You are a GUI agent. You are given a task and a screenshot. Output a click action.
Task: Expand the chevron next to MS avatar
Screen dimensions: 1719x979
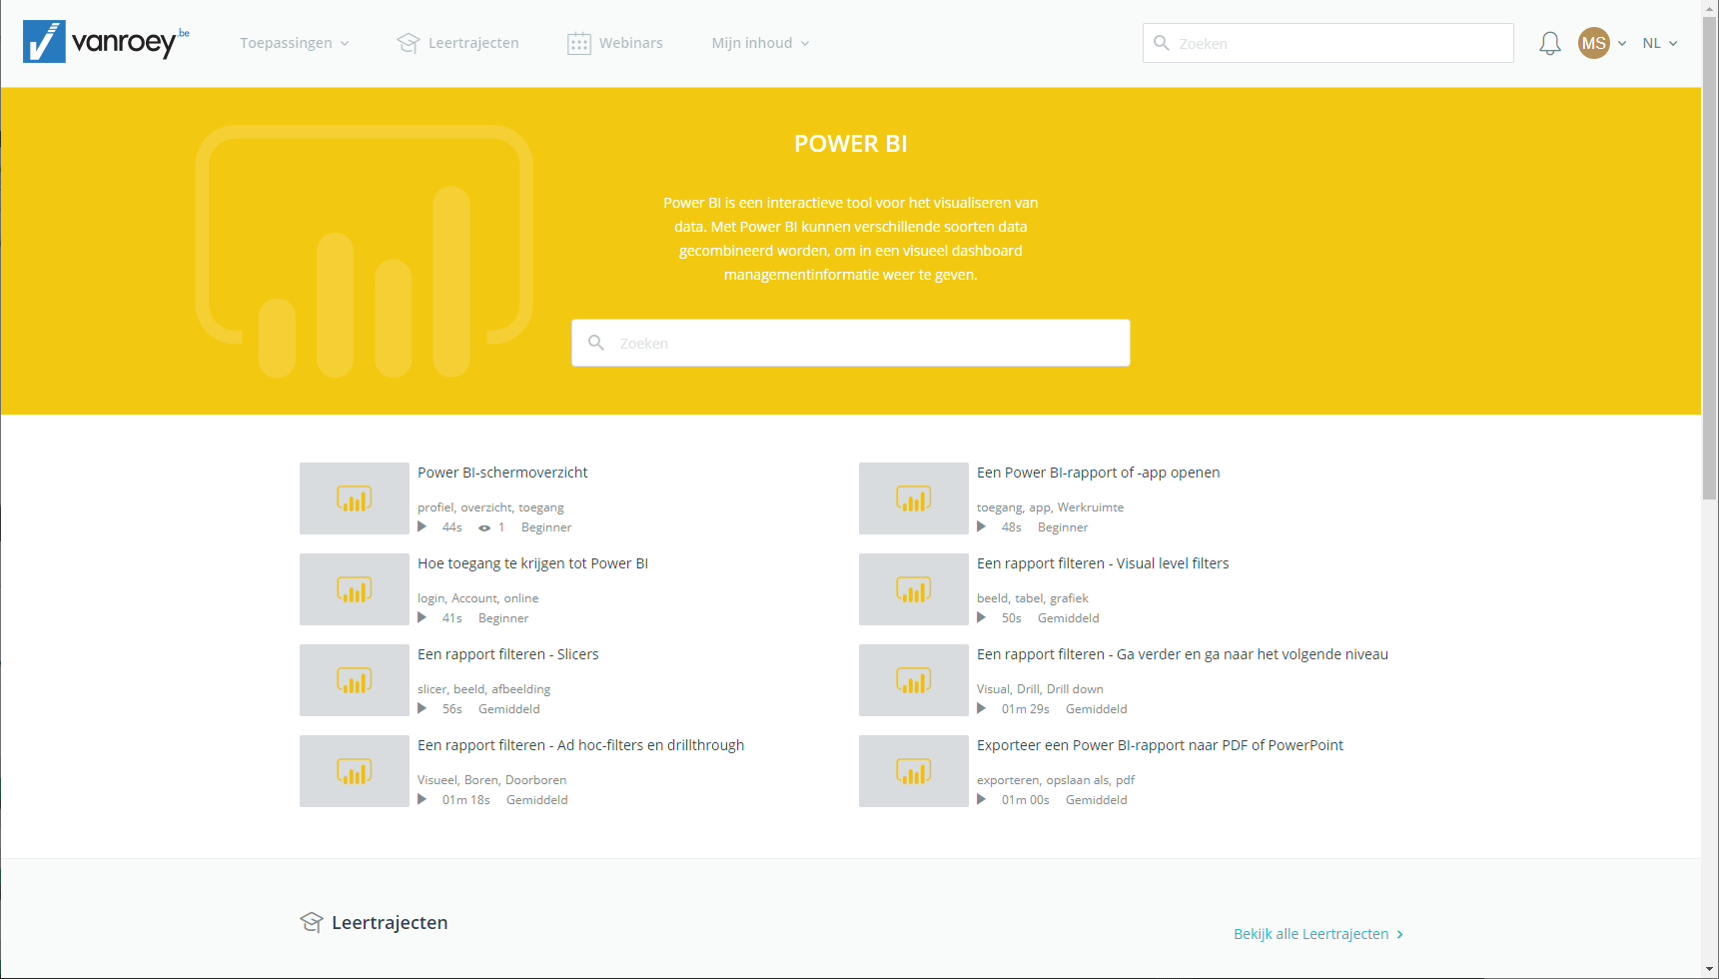click(1622, 44)
